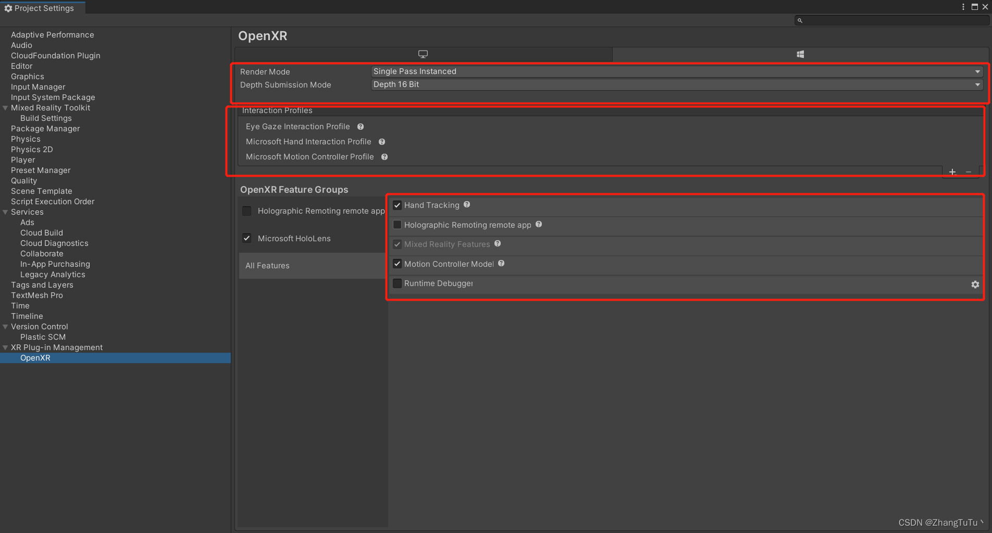Remove a profile using the minus button

coord(969,171)
